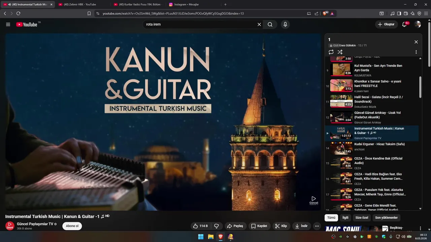Switch to the Zelimir HBK browser tab
431x242 pixels.
[82, 4]
